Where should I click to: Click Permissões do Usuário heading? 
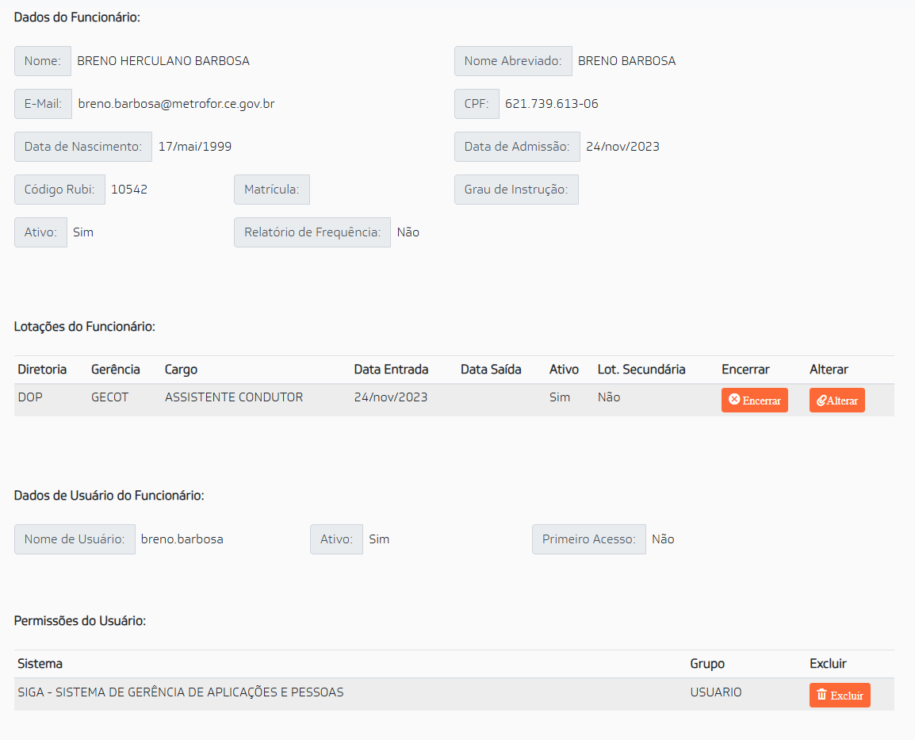coord(80,621)
